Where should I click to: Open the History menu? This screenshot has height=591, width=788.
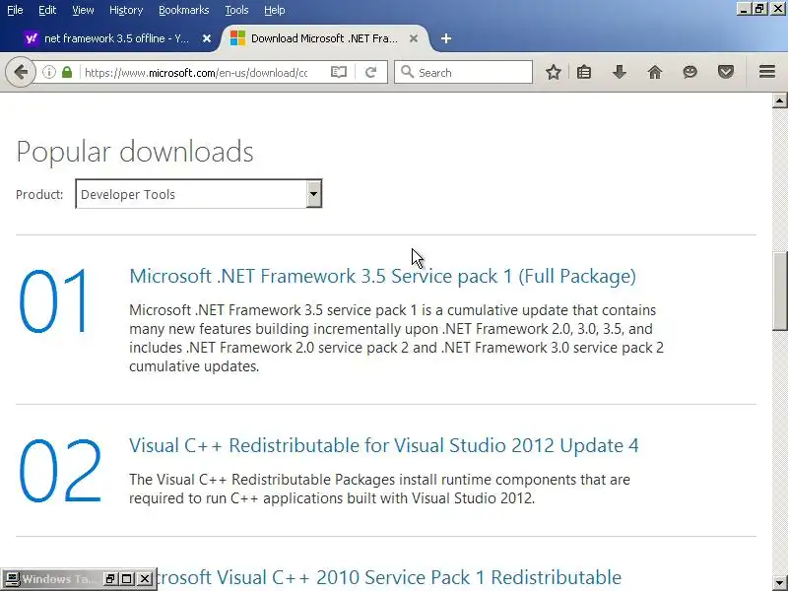(x=126, y=10)
